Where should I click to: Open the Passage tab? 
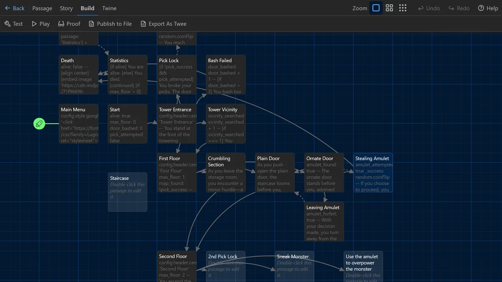point(42,8)
